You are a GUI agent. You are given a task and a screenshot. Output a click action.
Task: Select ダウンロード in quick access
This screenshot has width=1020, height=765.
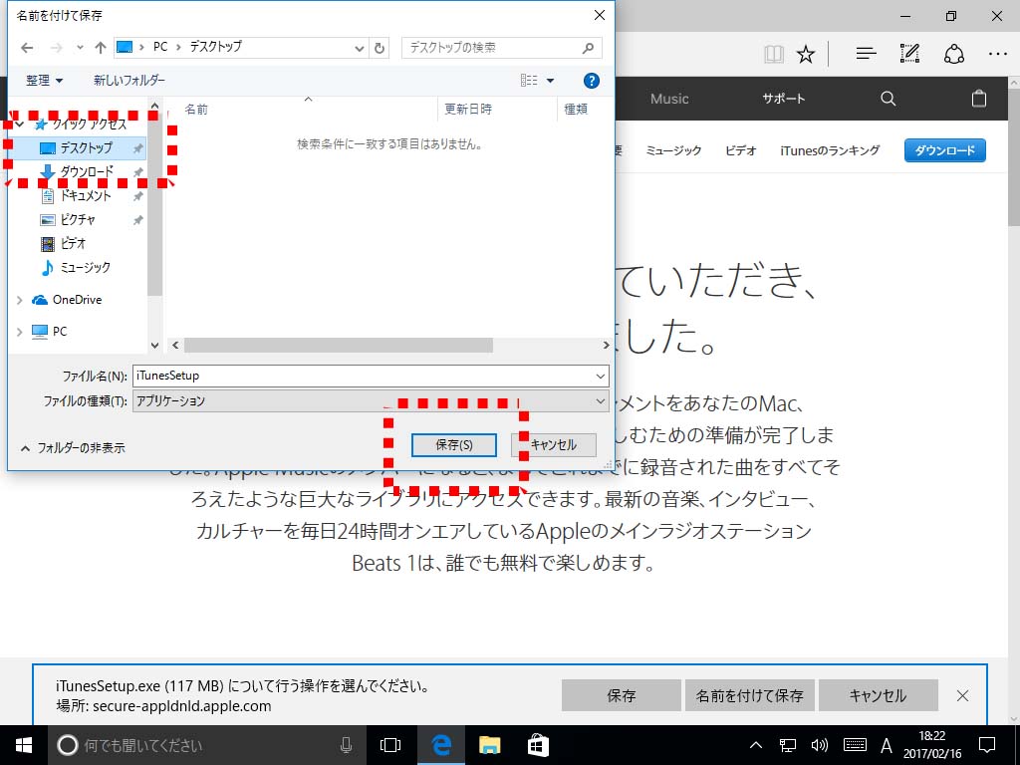pos(86,171)
